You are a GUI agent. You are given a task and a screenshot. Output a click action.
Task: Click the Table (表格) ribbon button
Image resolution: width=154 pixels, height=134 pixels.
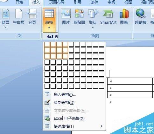tap(49, 20)
